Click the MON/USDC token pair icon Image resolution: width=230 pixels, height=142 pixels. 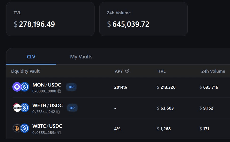click(x=21, y=87)
